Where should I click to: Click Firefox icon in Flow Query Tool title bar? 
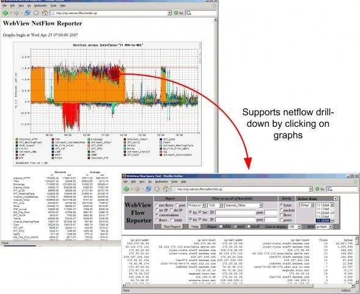point(124,176)
